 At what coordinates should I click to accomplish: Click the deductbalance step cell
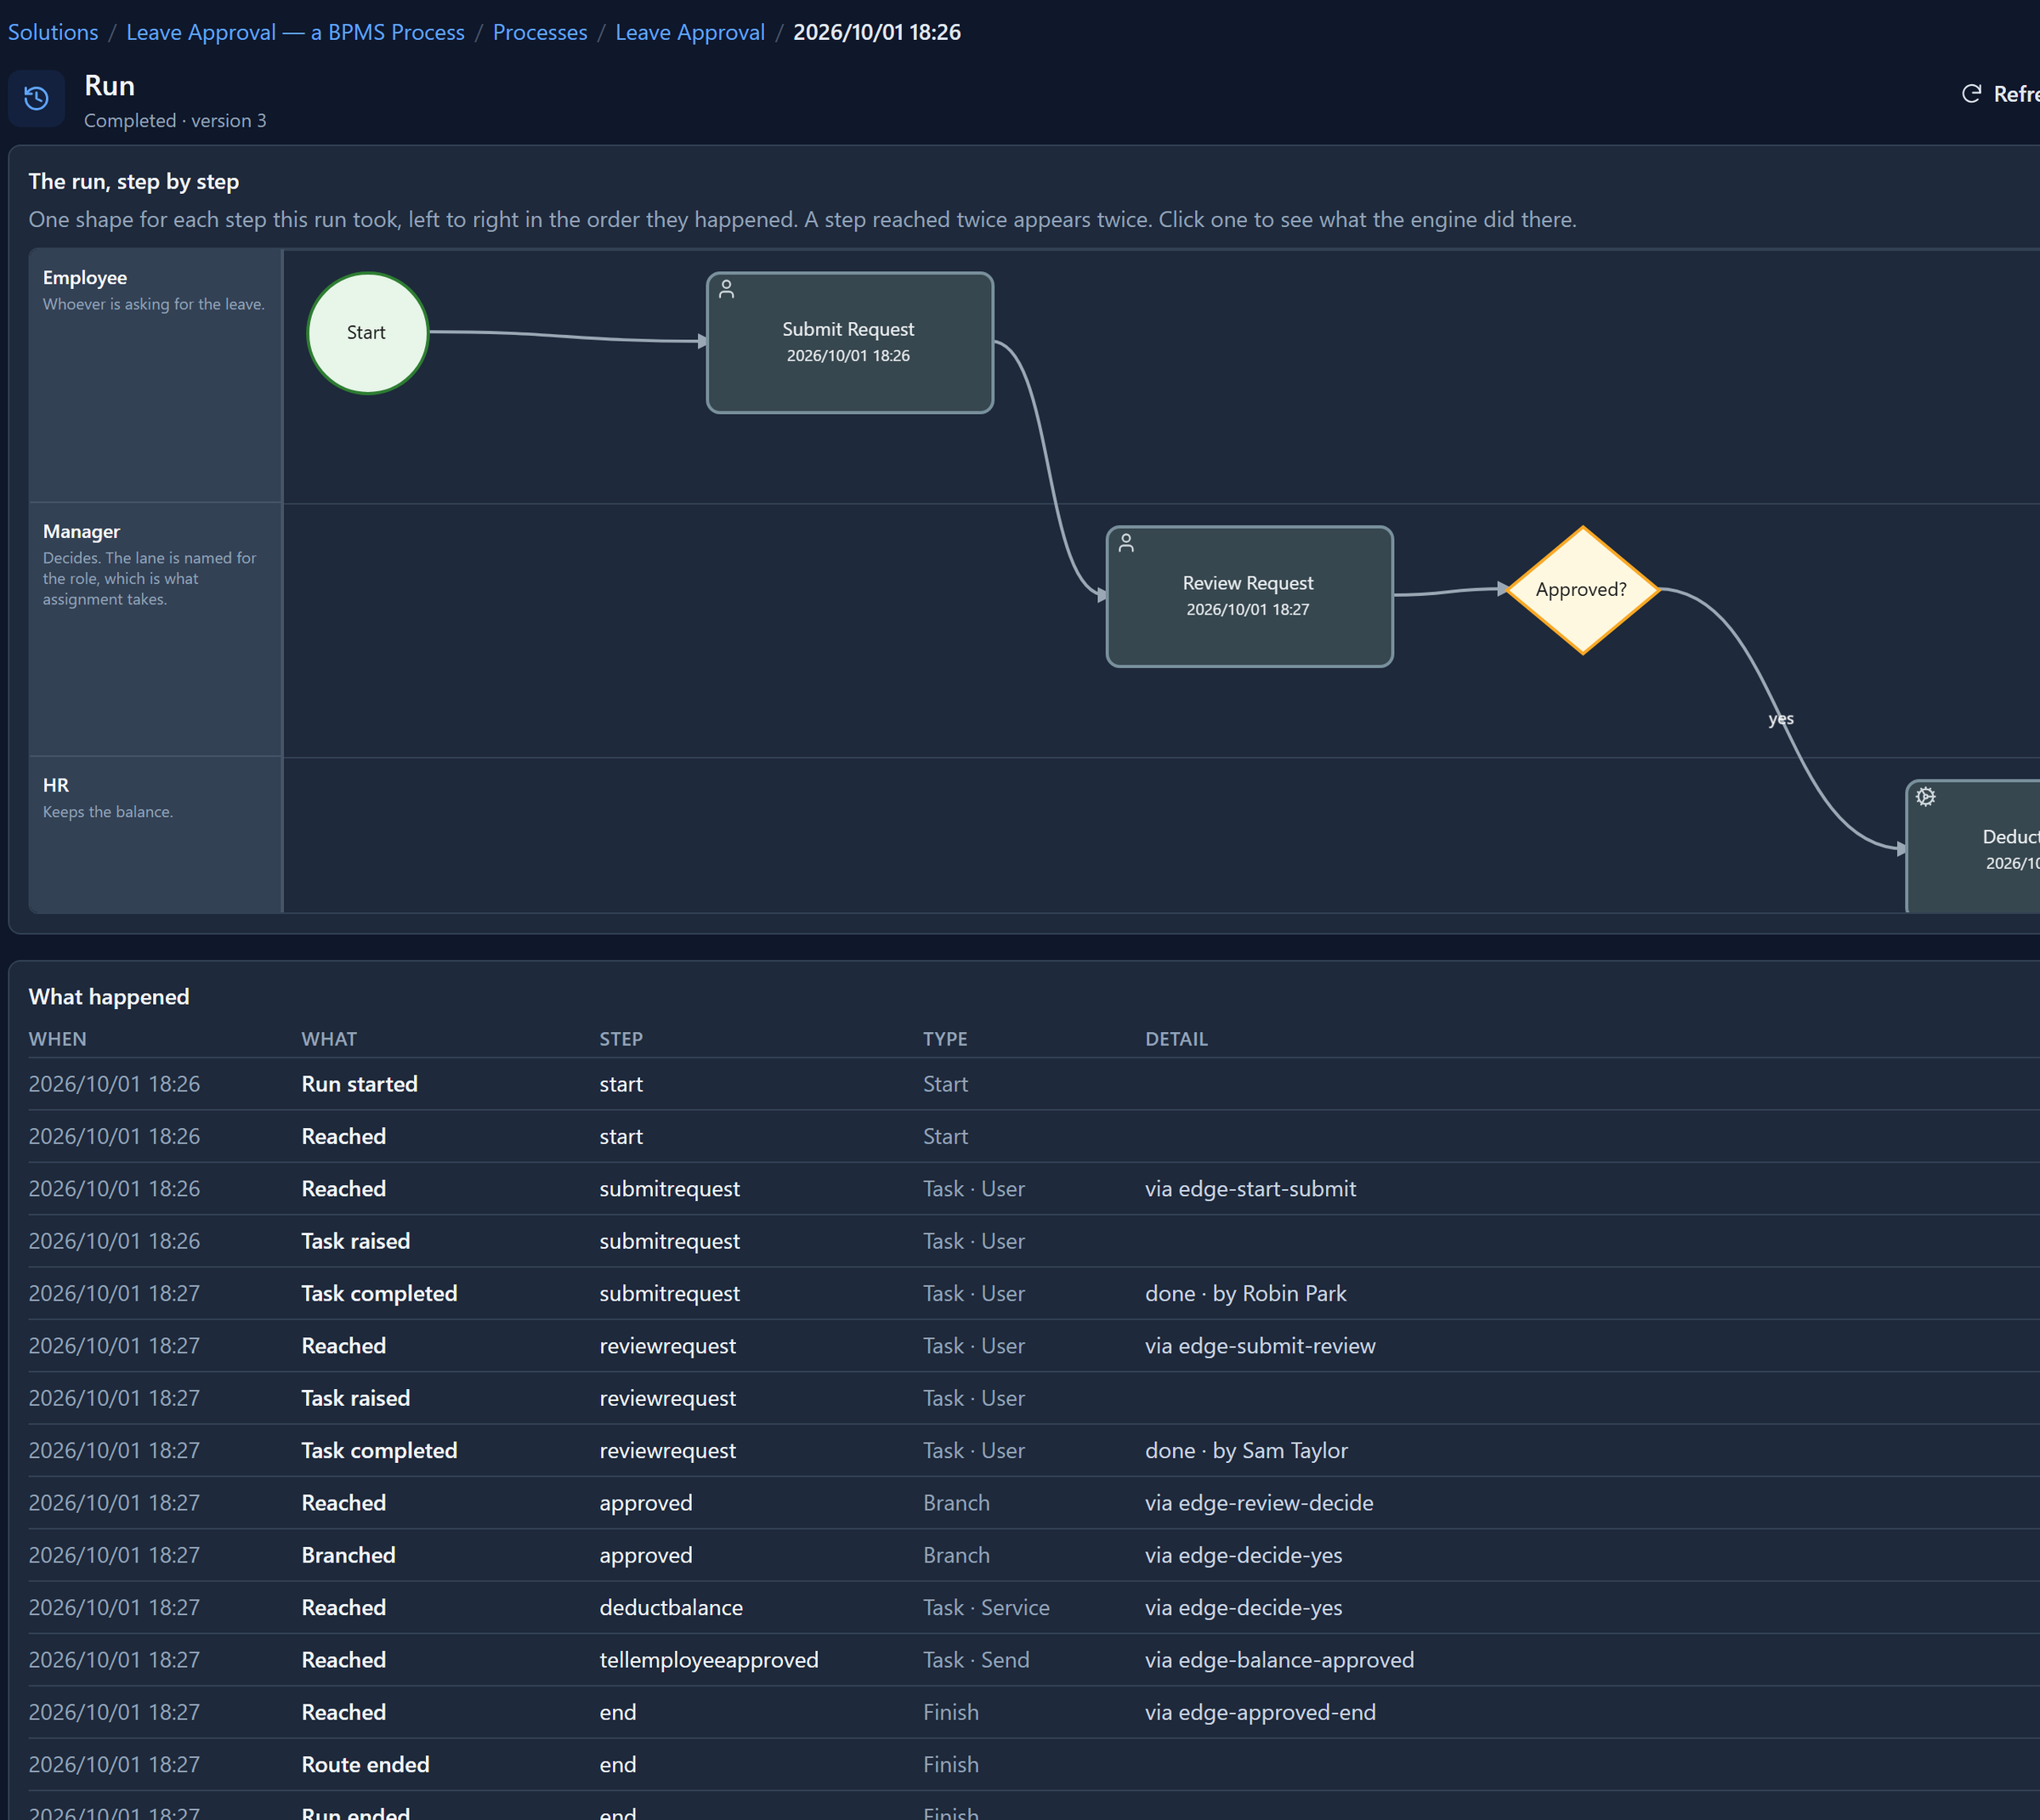click(x=671, y=1608)
